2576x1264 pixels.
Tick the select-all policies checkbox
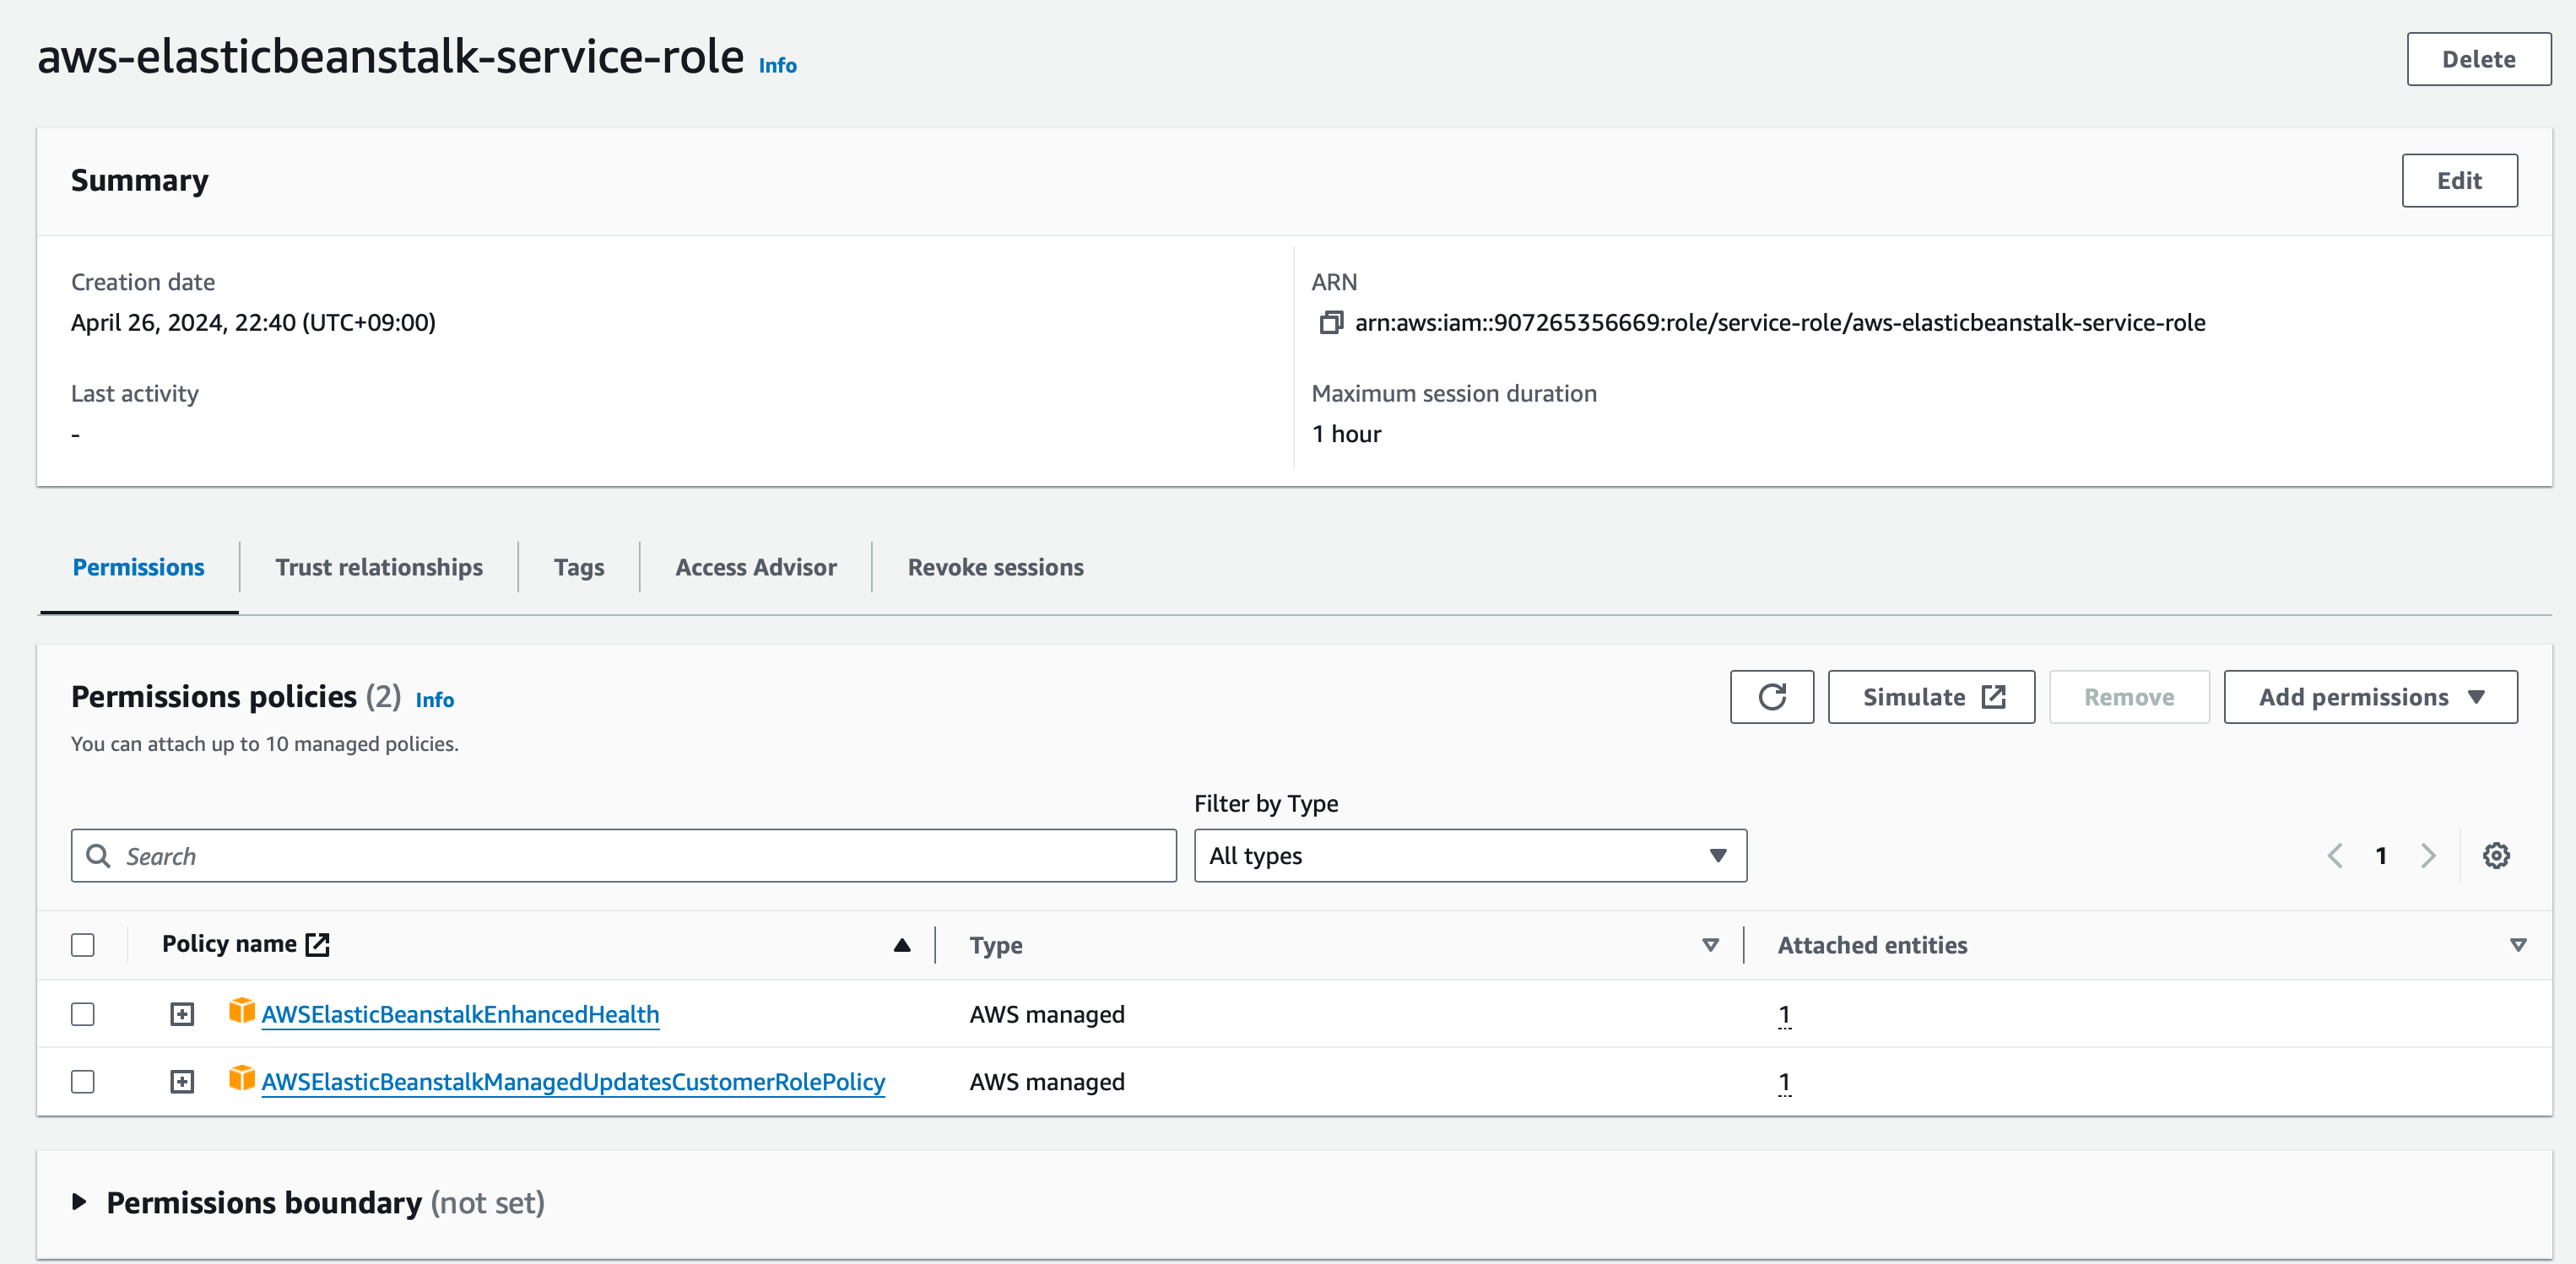pos(83,945)
